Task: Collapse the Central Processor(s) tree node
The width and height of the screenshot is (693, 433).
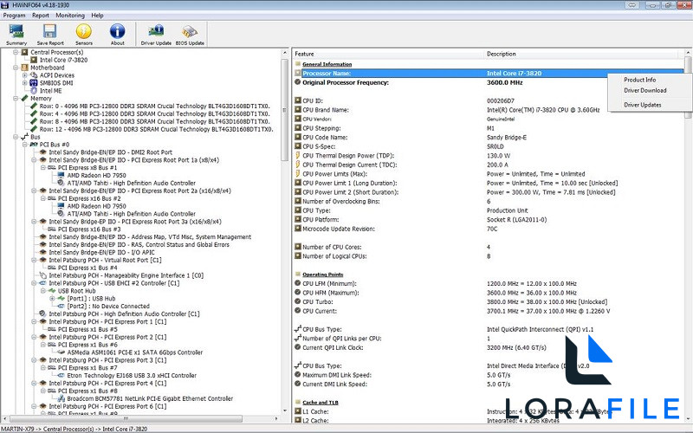Action: point(16,52)
